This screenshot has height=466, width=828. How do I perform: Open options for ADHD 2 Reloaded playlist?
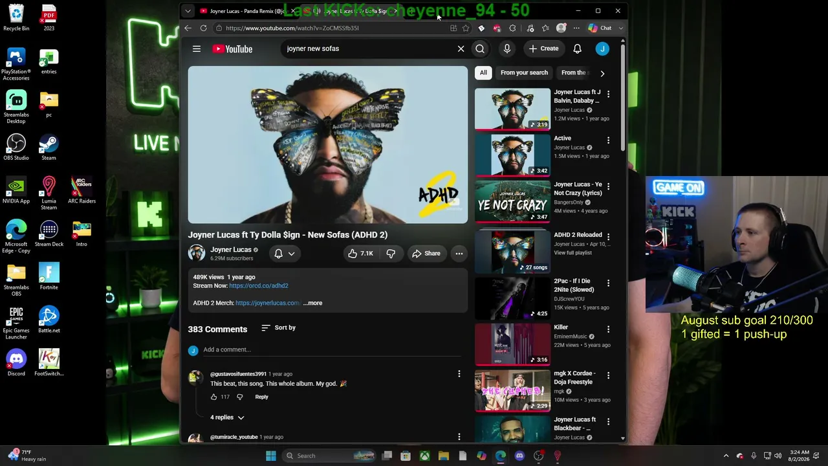click(x=608, y=236)
